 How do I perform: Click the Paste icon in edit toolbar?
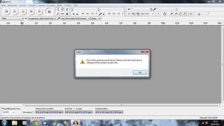click(x=138, y=14)
